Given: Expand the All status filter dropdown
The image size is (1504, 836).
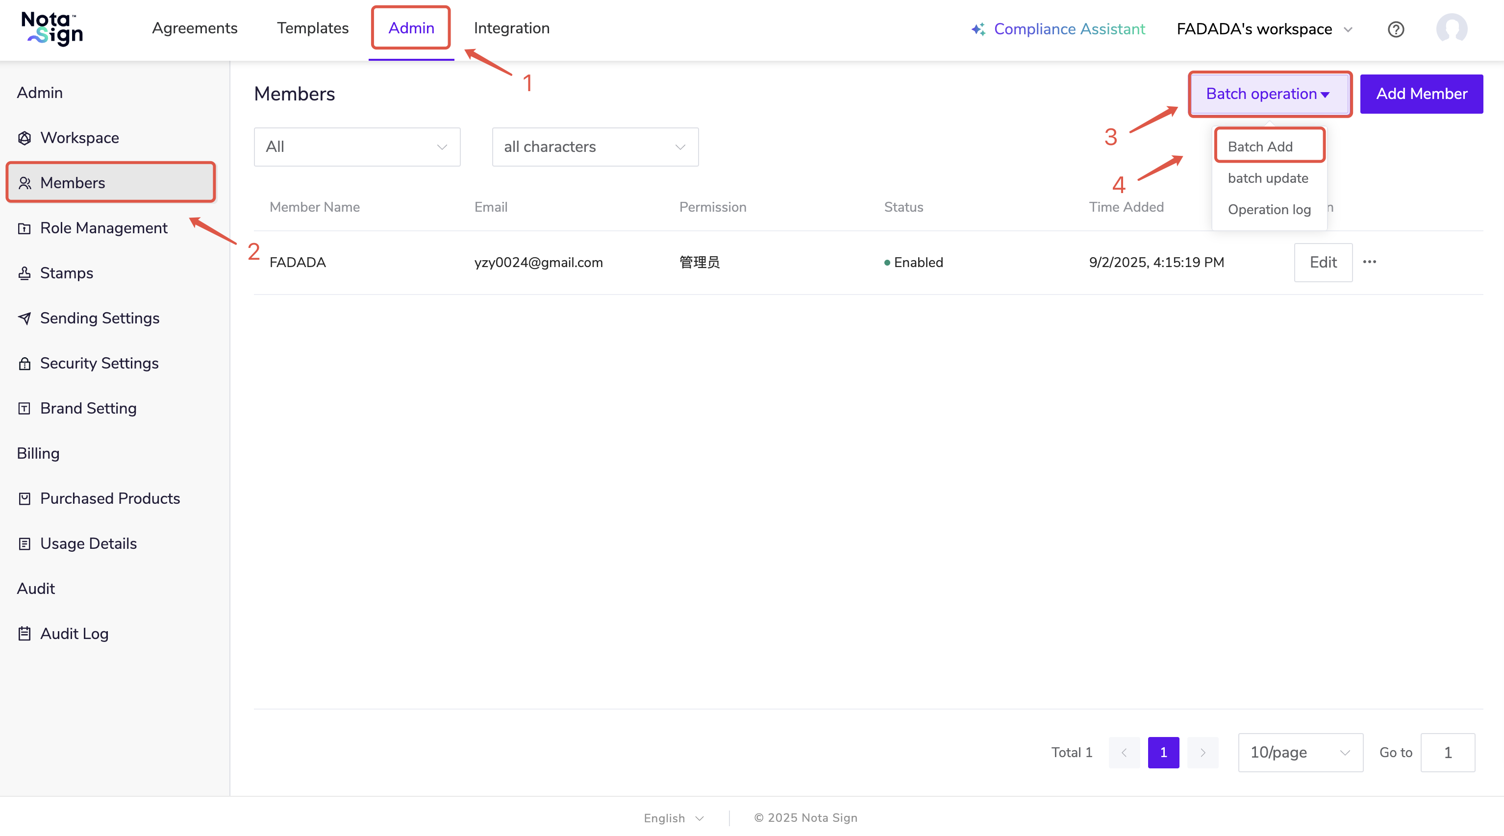Looking at the screenshot, I should [x=357, y=147].
